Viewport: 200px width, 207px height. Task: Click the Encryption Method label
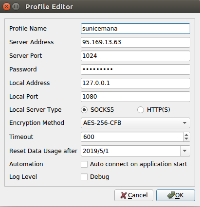pyautogui.click(x=36, y=123)
